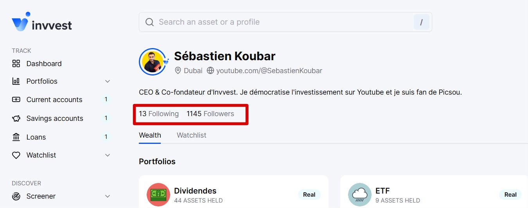Open Savings accounts piggy bank icon
Screen dimensions: 528x208
16,118
